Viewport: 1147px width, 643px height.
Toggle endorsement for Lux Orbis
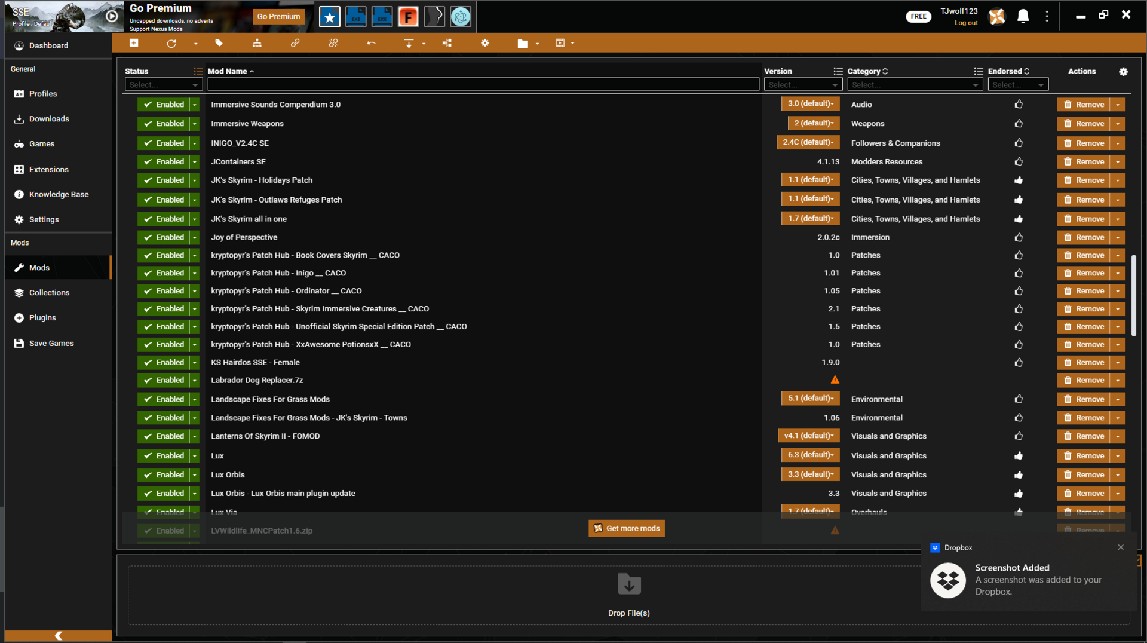click(1019, 475)
